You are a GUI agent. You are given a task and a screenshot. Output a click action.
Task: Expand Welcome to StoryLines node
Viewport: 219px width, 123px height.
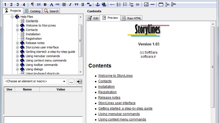pyautogui.click(x=17, y=25)
